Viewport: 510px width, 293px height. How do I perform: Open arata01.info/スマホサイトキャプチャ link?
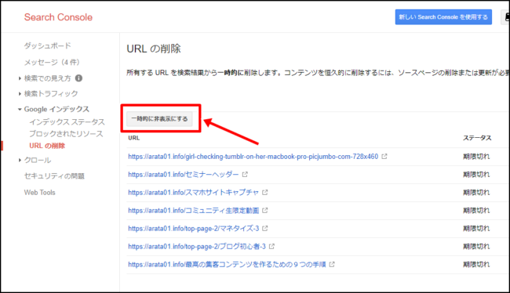click(x=194, y=192)
